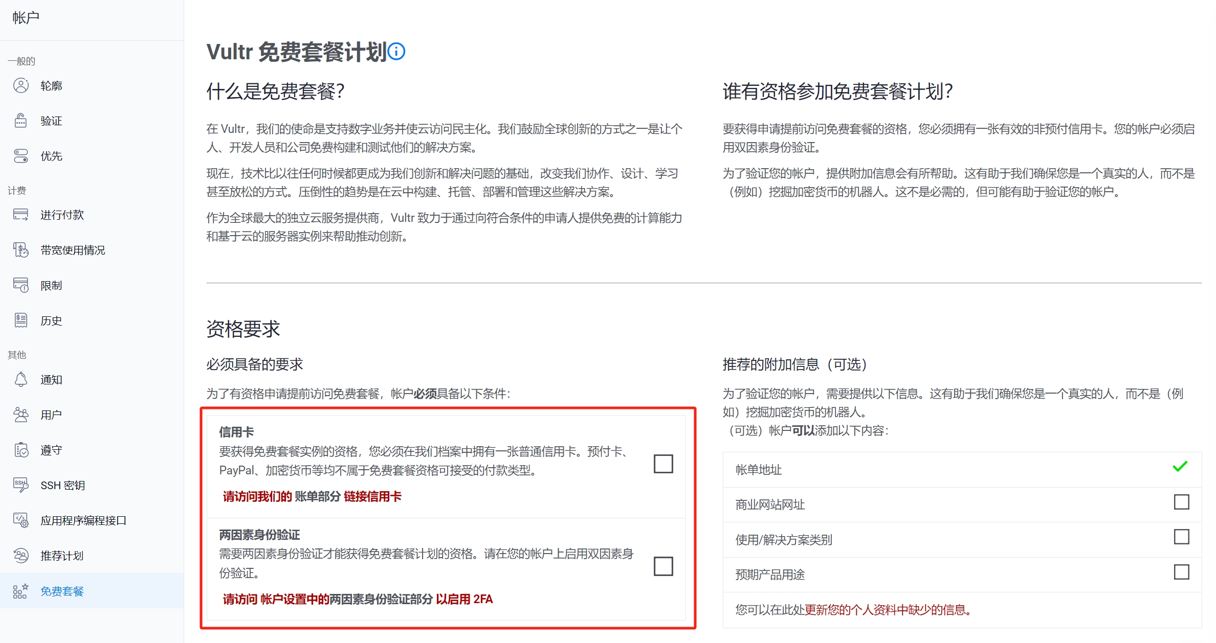Image resolution: width=1216 pixels, height=643 pixels.
Task: Go to 进行付款 in the sidebar
Action: click(x=92, y=215)
